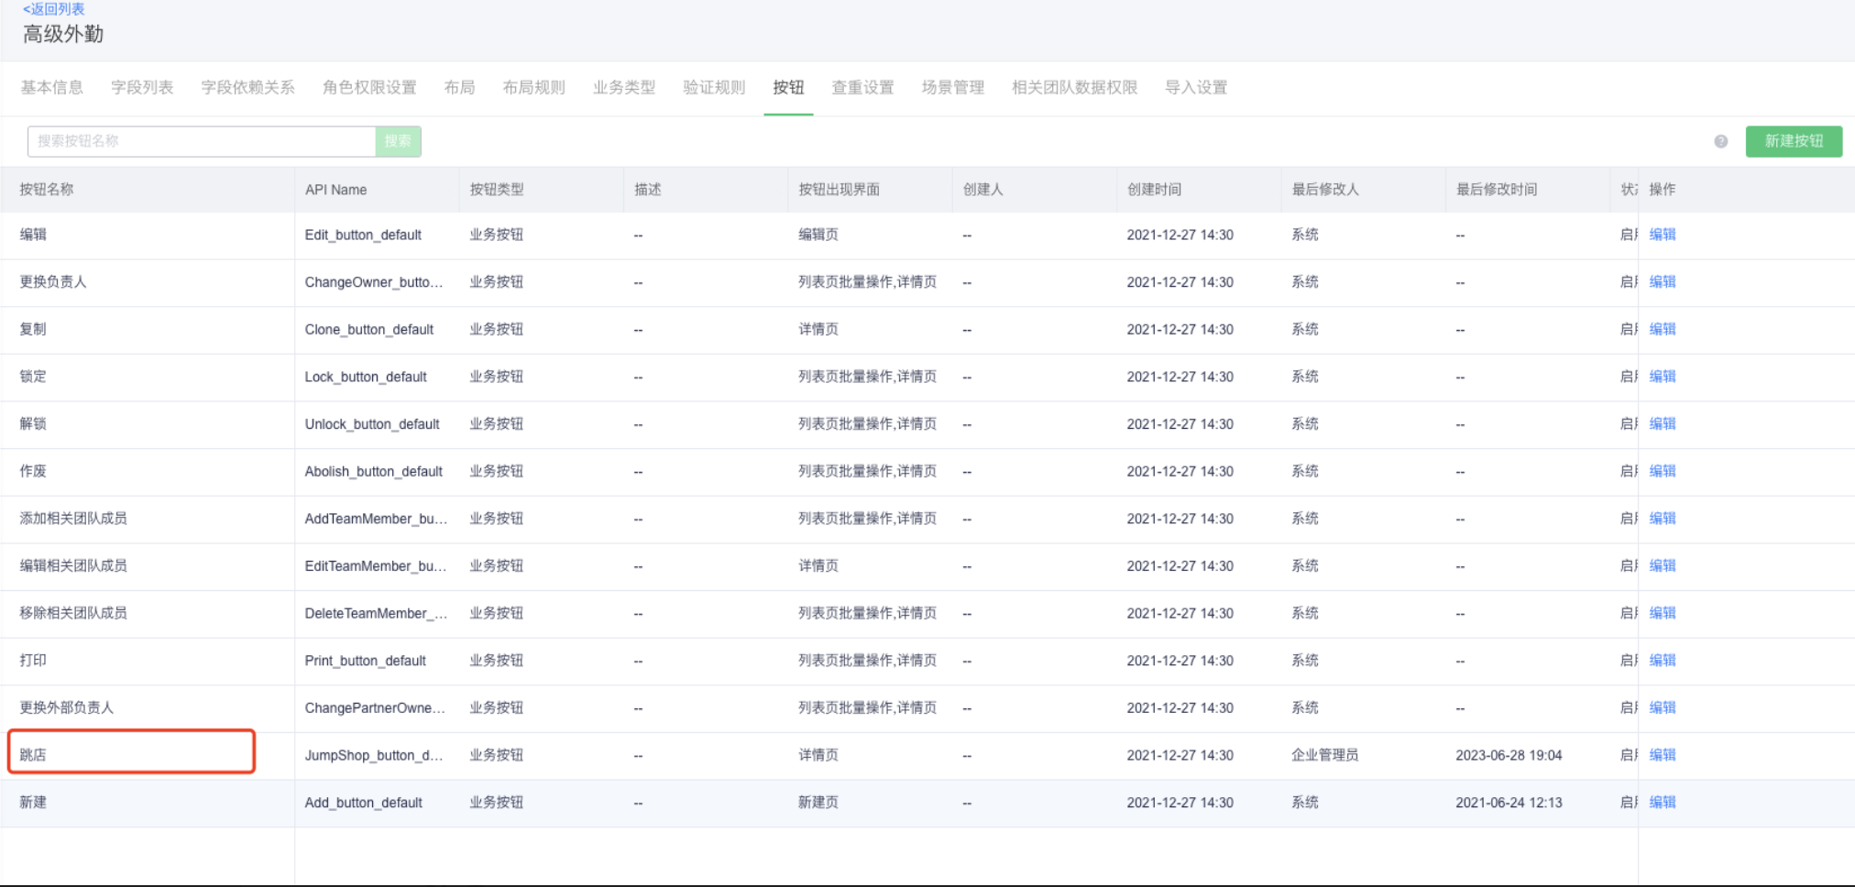Click 编辑 for 更换负责人 row

pyautogui.click(x=1662, y=282)
